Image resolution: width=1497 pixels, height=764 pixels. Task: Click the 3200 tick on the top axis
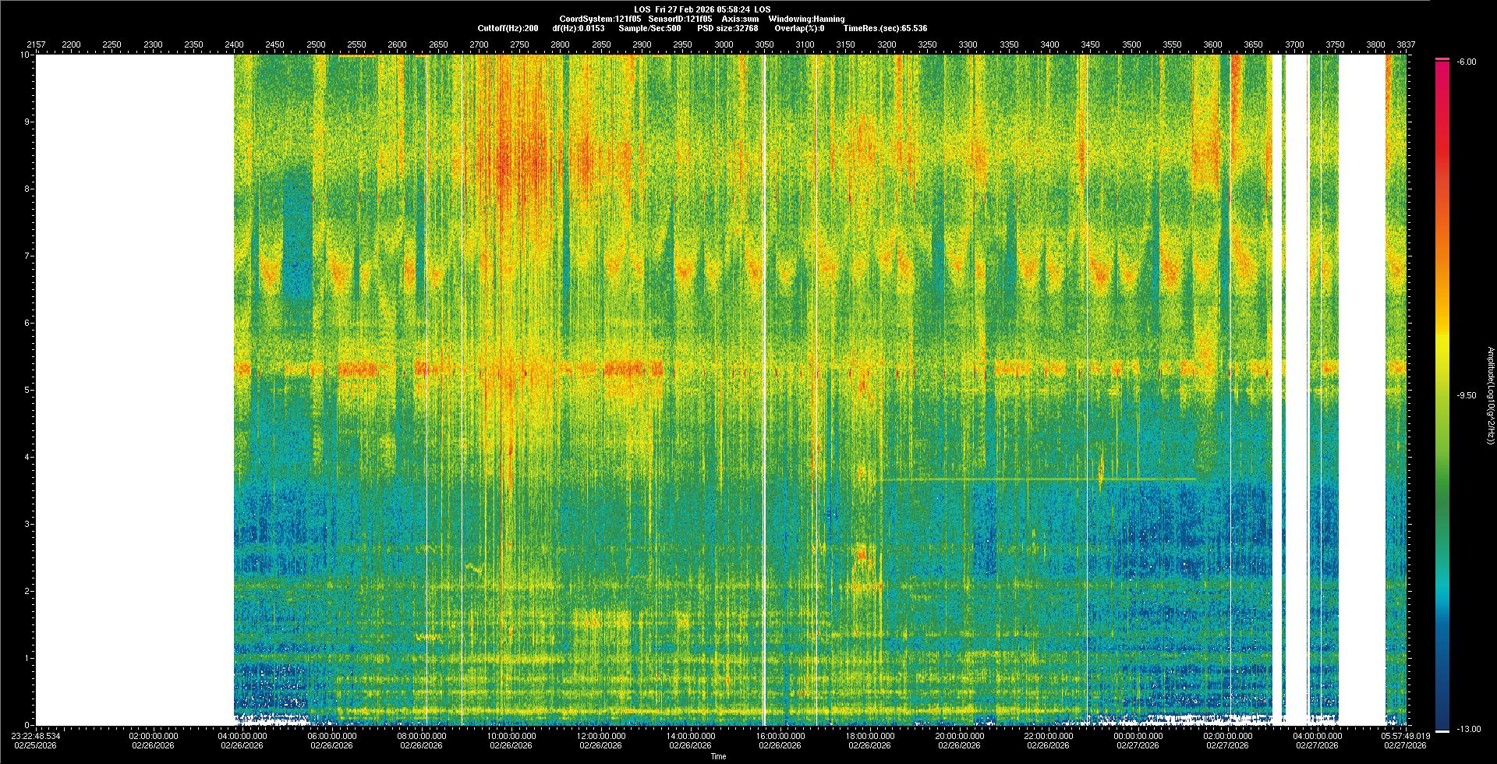pyautogui.click(x=887, y=44)
